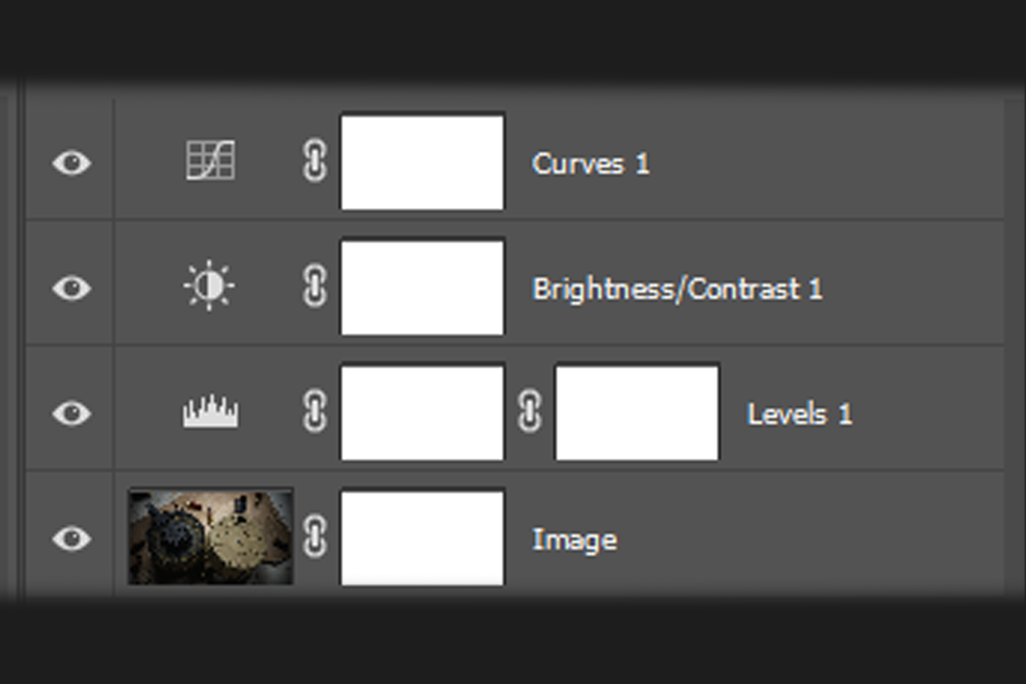This screenshot has width=1026, height=684.
Task: Click second link icon on Levels 1 layer
Action: pos(529,412)
